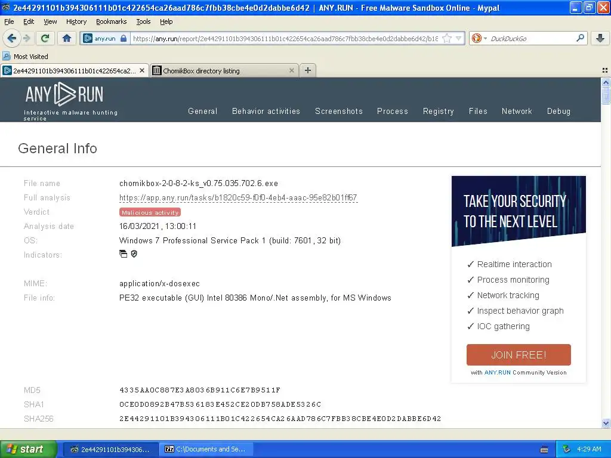The width and height of the screenshot is (611, 458).
Task: Click the DuckDuckGo search field
Action: pyautogui.click(x=530, y=38)
